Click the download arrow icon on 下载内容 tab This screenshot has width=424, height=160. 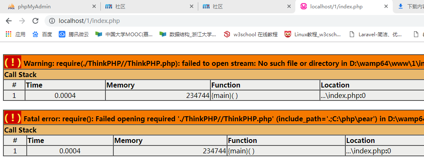pyautogui.click(x=401, y=6)
